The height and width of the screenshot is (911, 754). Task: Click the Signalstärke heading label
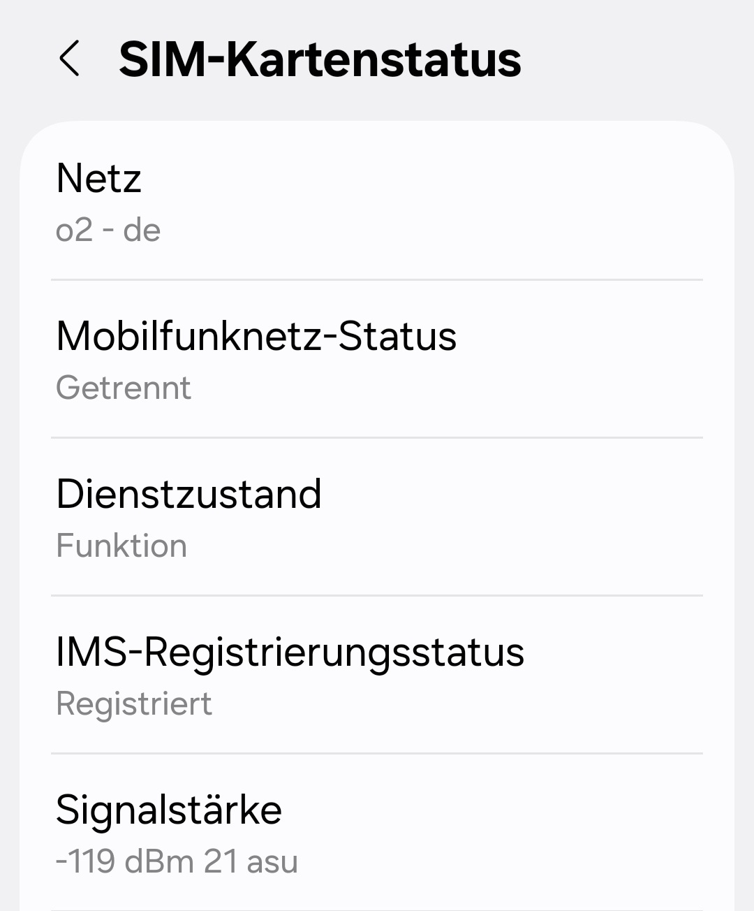[x=169, y=810]
